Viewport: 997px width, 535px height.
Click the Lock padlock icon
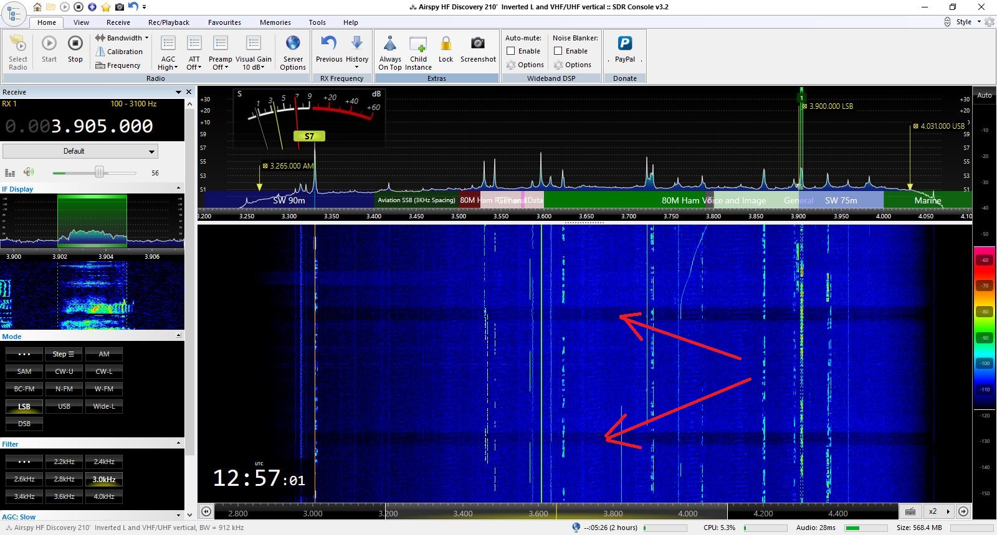[x=446, y=43]
